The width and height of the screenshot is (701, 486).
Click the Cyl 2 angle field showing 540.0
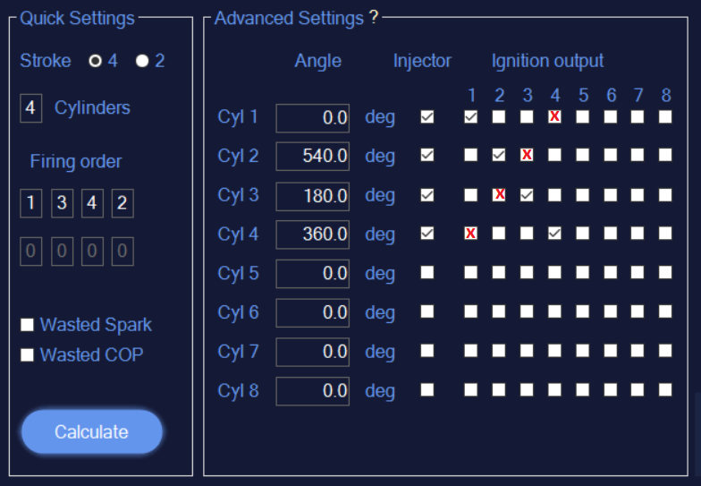coord(313,156)
